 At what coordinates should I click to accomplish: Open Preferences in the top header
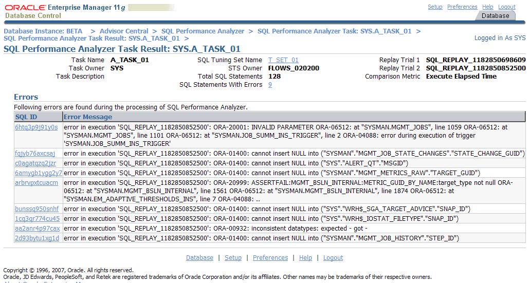tap(462, 7)
